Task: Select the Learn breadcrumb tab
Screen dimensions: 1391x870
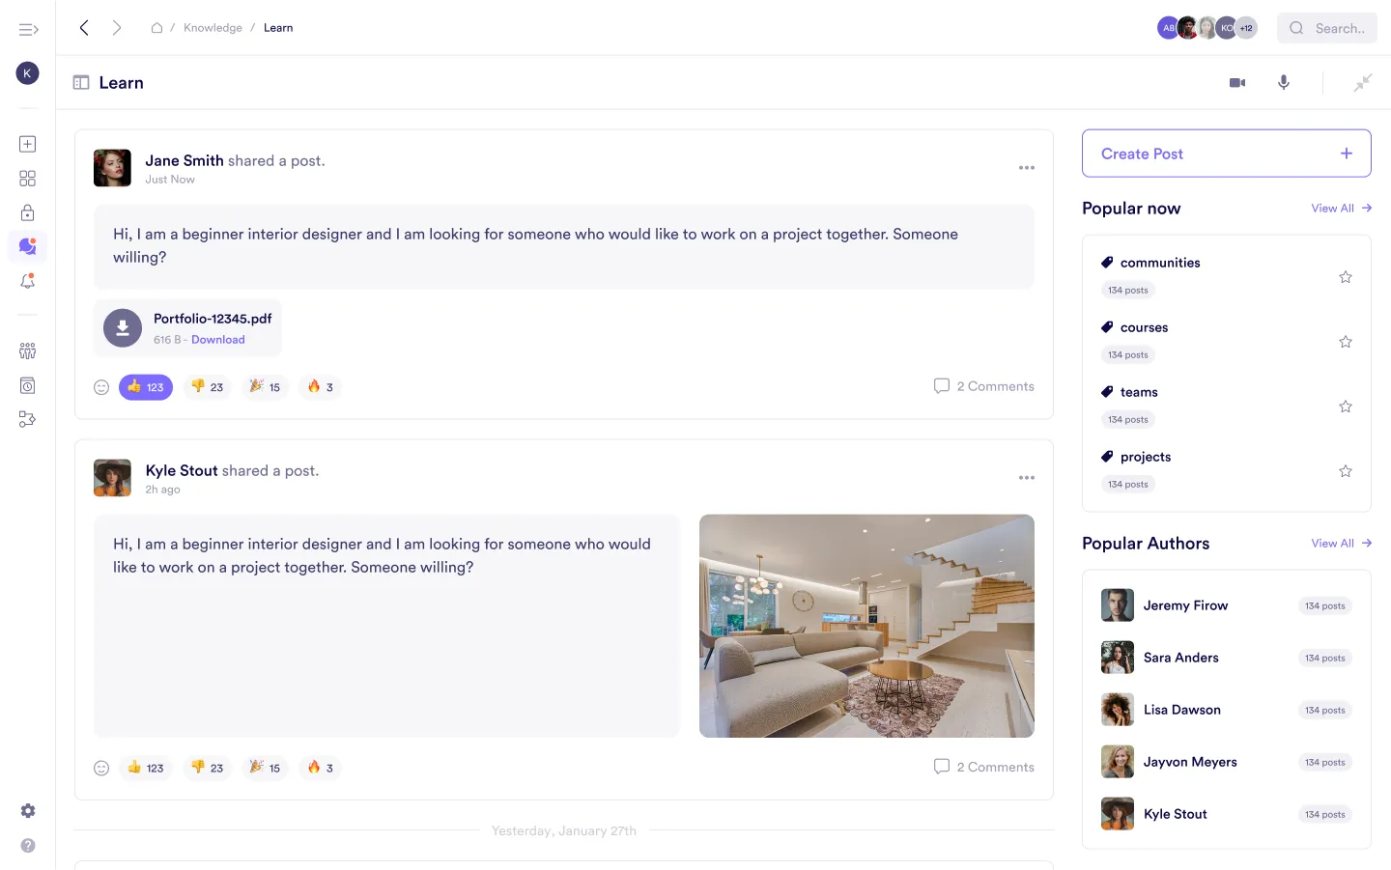Action: click(278, 27)
